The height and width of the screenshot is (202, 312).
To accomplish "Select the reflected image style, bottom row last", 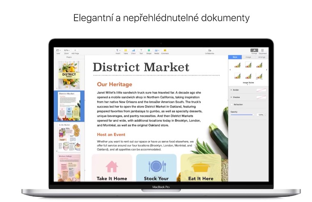I will point(259,76).
